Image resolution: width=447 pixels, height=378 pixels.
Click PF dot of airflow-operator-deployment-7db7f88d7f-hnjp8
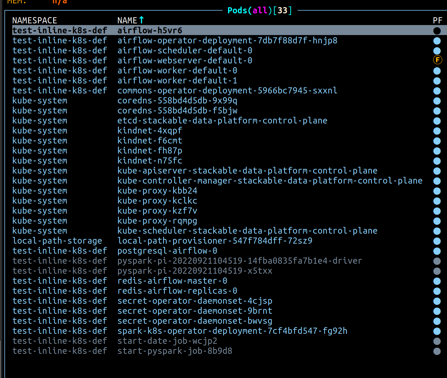[x=437, y=41]
